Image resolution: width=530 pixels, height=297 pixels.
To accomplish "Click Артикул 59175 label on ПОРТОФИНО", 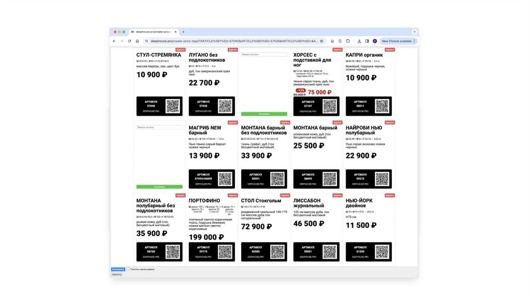I will (x=203, y=249).
